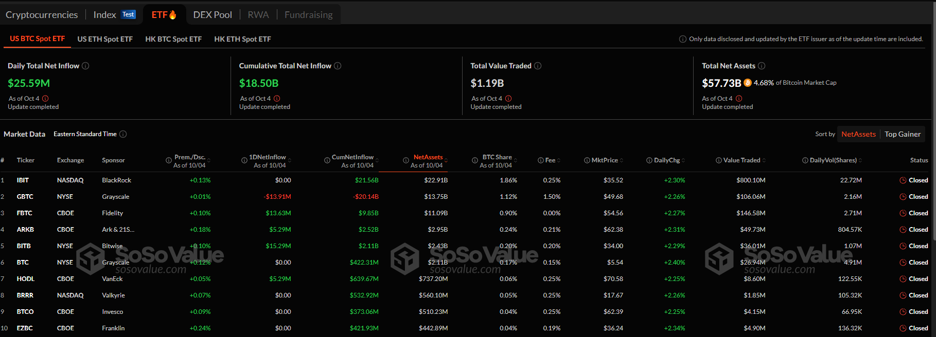Click the Test badge beside Index
This screenshot has width=936, height=337.
coord(128,14)
